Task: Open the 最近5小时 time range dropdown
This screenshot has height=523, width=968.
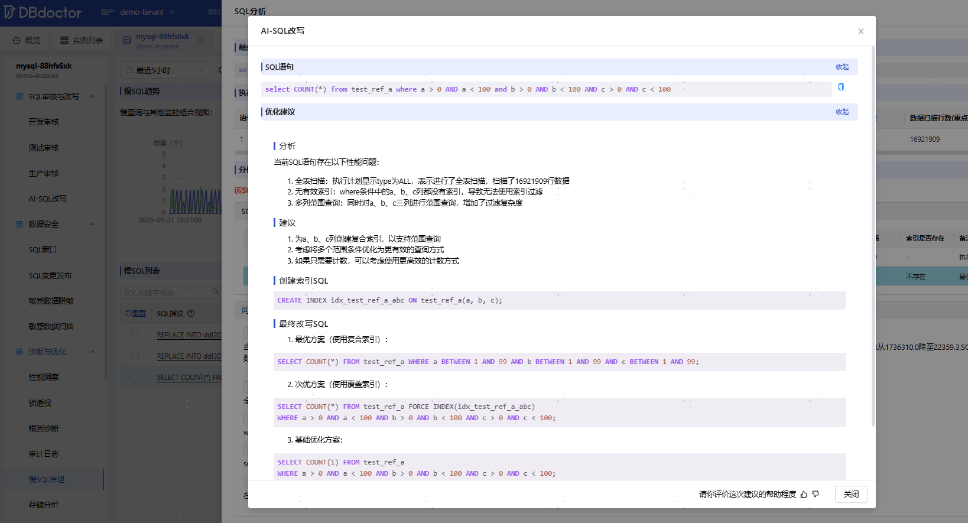Action: coord(165,70)
